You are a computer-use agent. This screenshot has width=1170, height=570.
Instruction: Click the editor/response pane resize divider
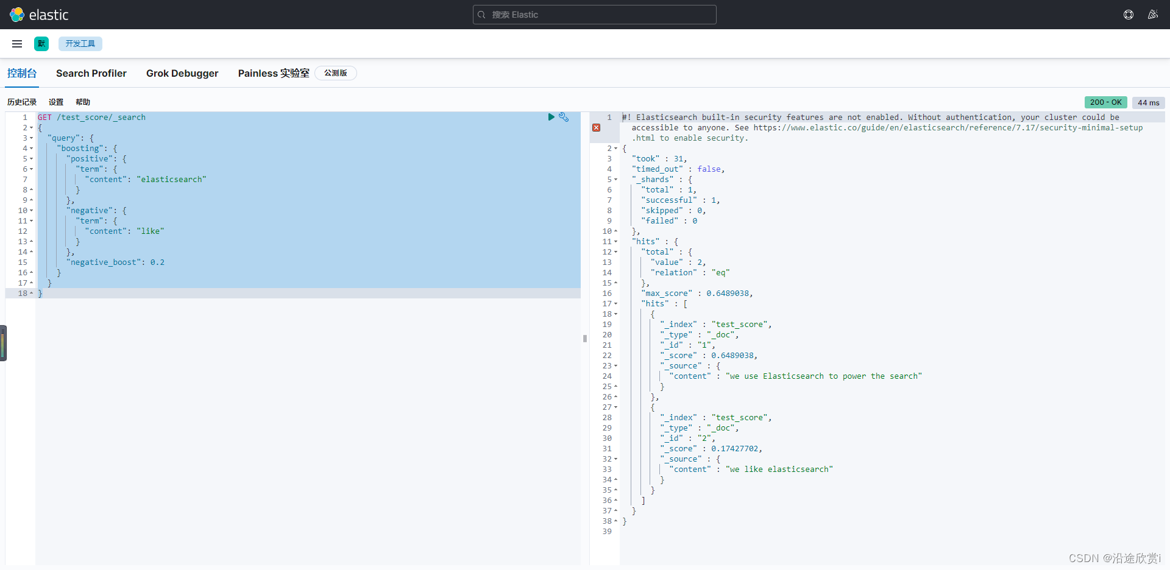[585, 339]
